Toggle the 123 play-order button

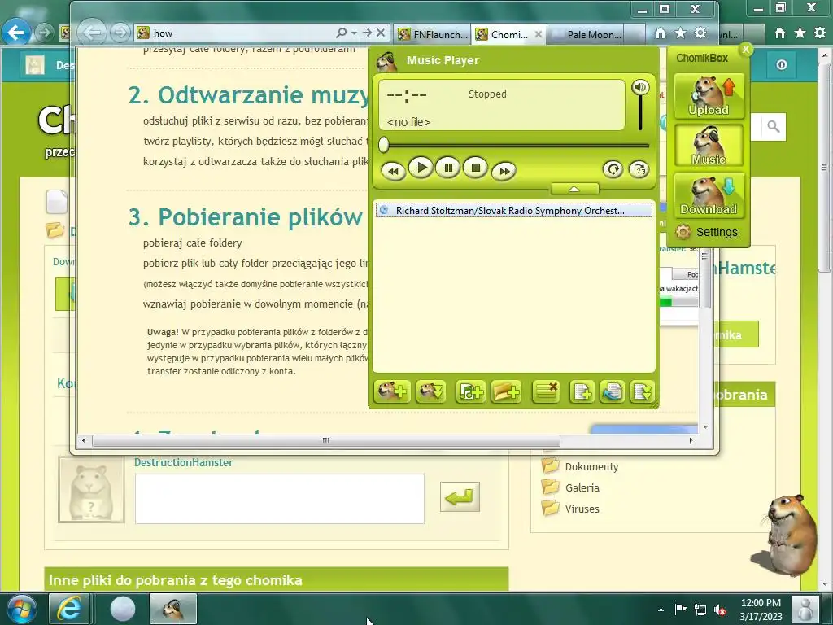pyautogui.click(x=639, y=169)
